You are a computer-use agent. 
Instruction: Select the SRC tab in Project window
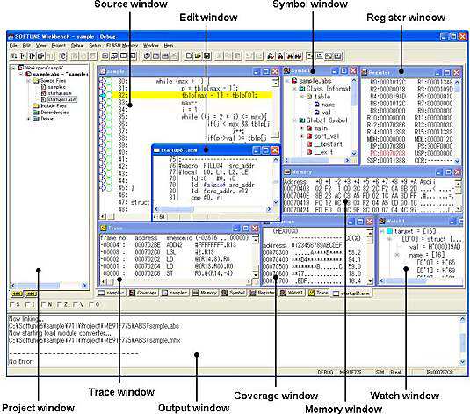(x=17, y=294)
